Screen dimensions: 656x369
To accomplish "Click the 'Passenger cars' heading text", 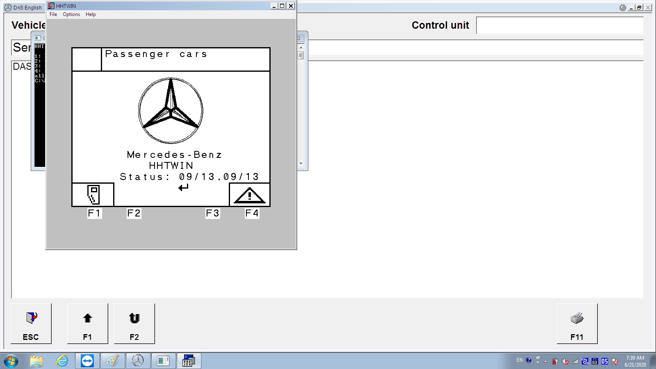I will [x=156, y=54].
